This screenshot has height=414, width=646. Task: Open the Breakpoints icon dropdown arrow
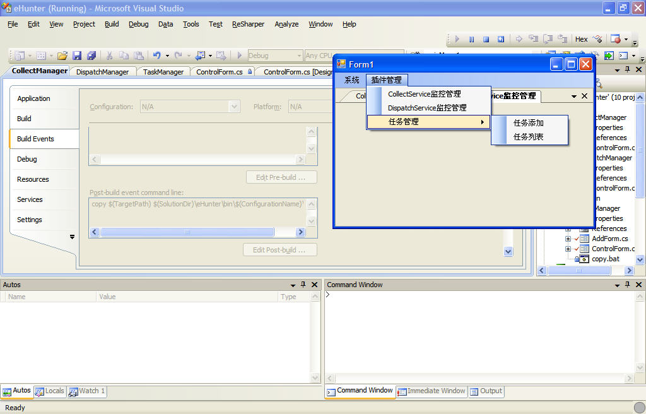coord(626,40)
